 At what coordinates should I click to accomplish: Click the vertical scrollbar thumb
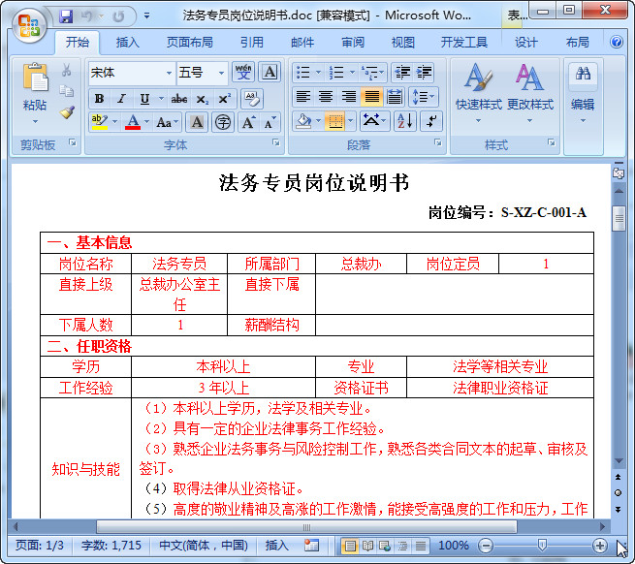click(619, 219)
